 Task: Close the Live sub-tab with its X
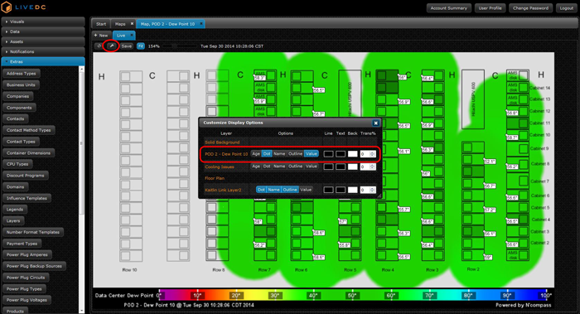(x=131, y=36)
